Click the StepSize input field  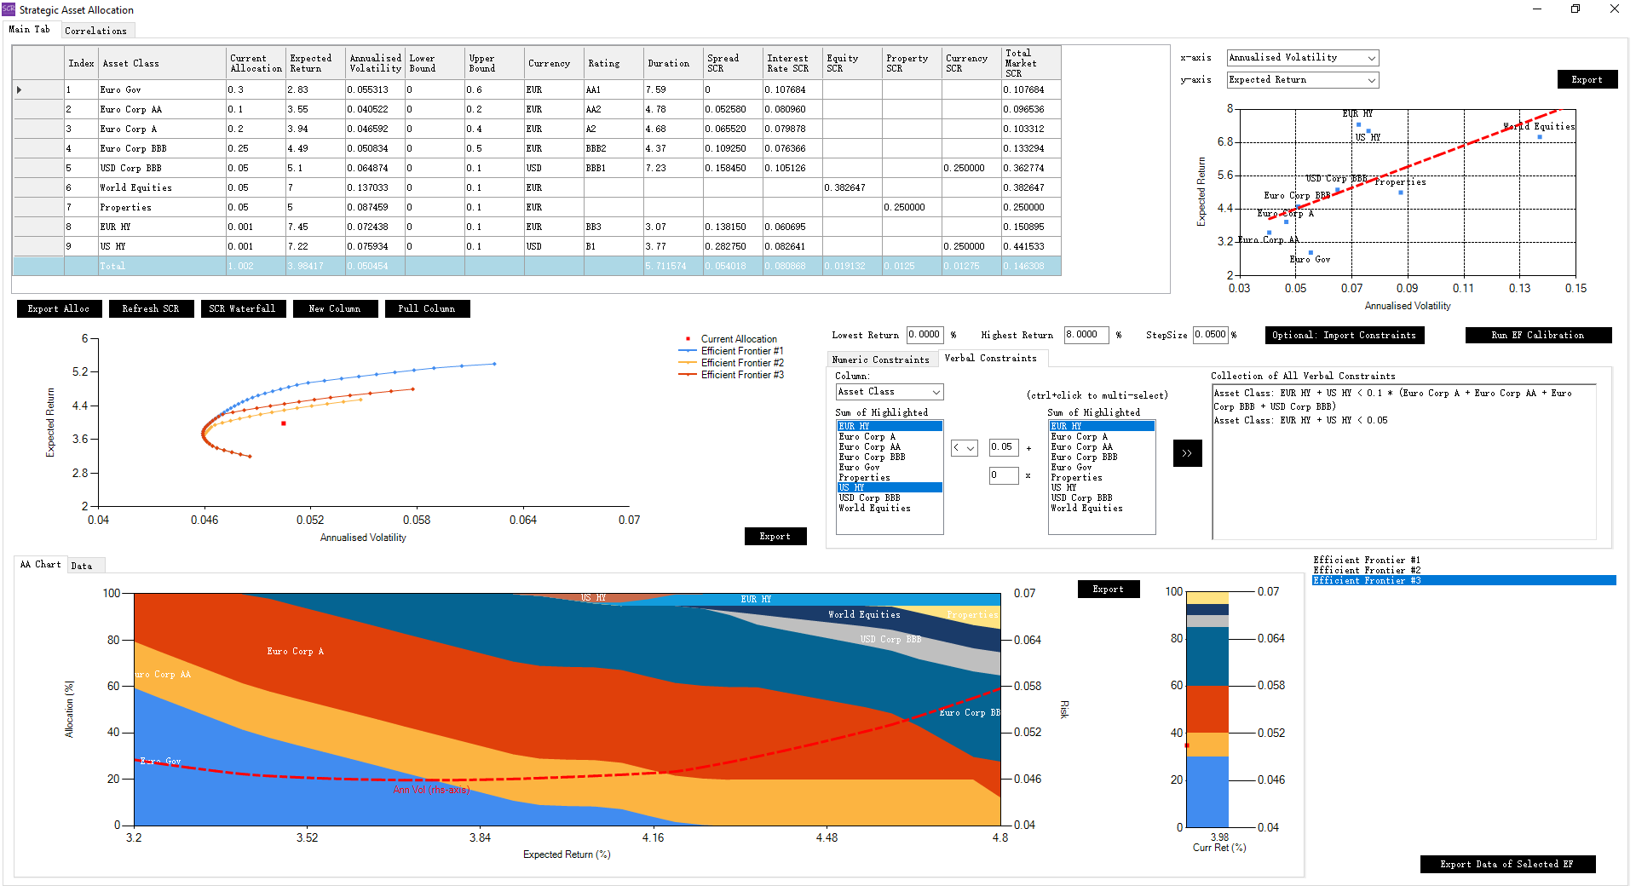tap(1210, 335)
